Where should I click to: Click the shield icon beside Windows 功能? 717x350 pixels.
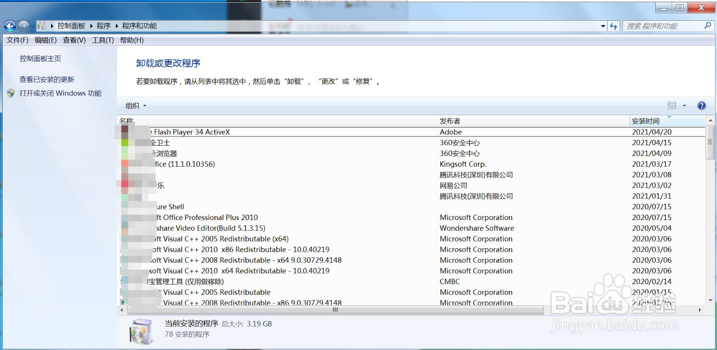click(11, 93)
